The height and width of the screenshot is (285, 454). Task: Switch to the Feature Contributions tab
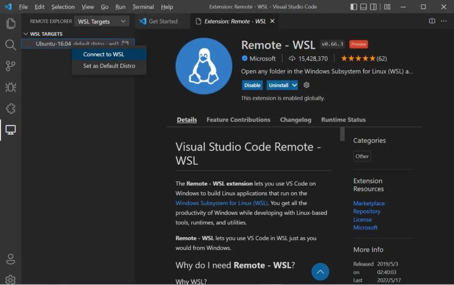pos(238,120)
